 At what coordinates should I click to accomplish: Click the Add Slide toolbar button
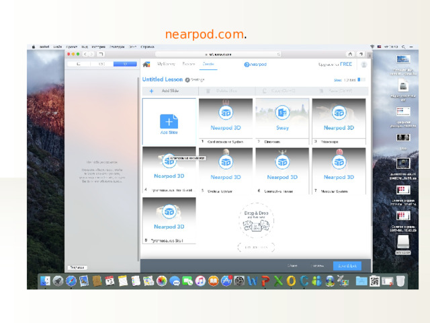point(170,91)
